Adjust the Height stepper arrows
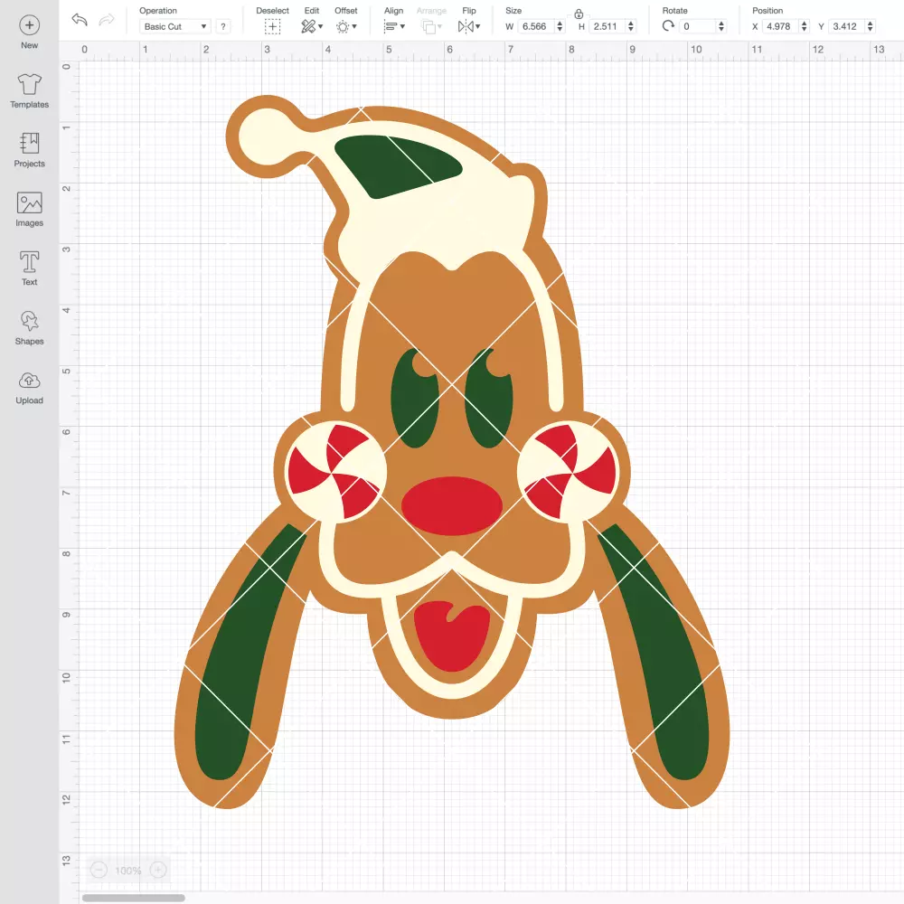Image resolution: width=904 pixels, height=904 pixels. (x=631, y=26)
